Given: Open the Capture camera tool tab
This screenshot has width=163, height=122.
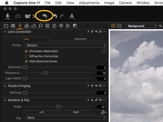Looking at the screenshot, I should coord(13,26).
